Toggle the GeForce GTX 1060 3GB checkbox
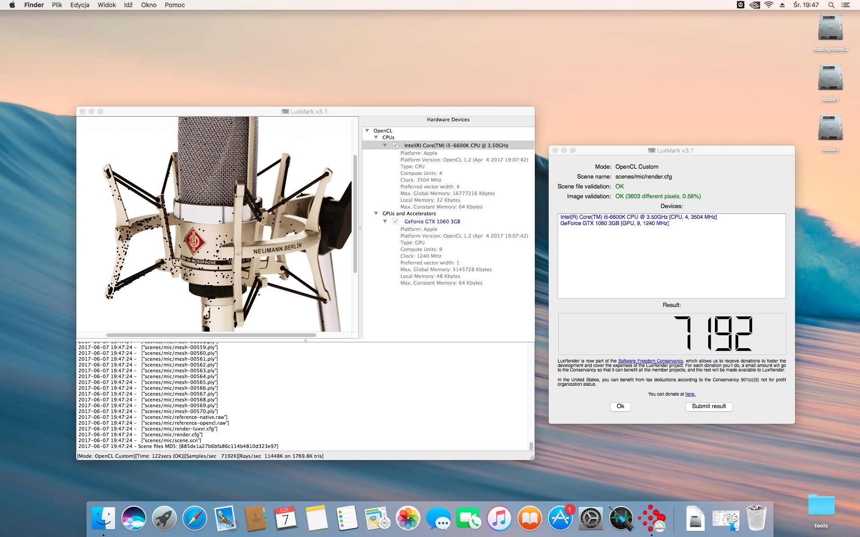 tap(396, 221)
